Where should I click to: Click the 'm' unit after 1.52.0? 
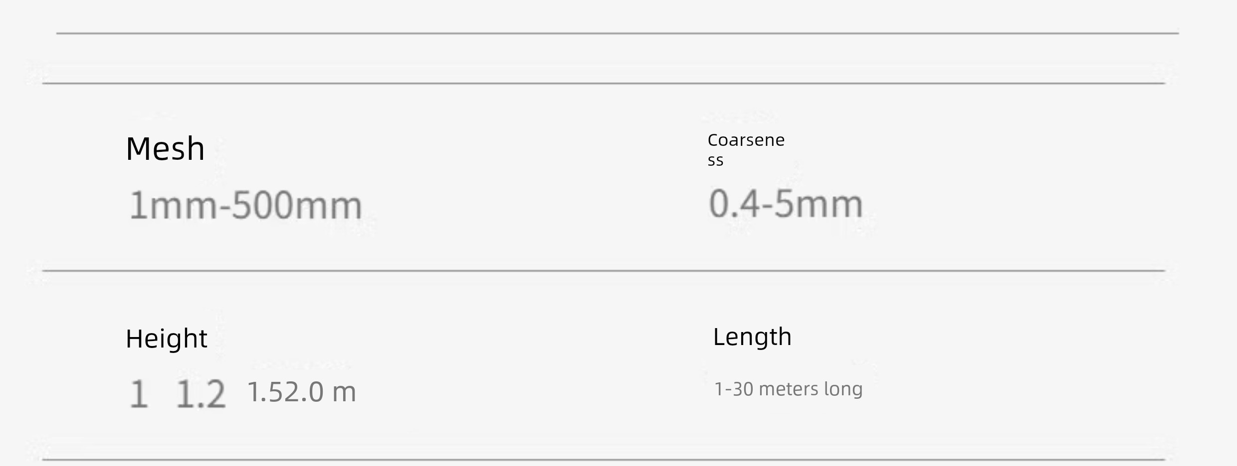point(344,393)
